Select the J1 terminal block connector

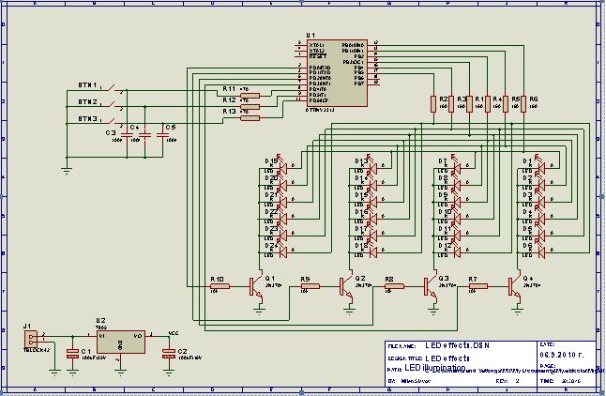[x=31, y=339]
